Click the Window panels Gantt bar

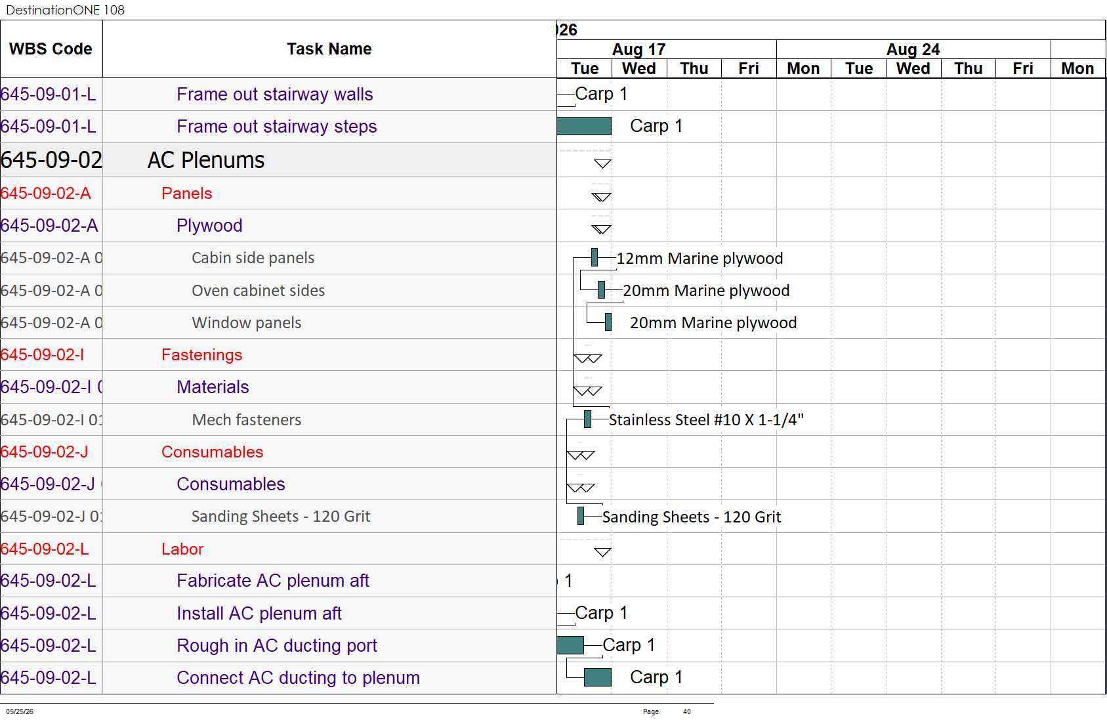(x=608, y=322)
